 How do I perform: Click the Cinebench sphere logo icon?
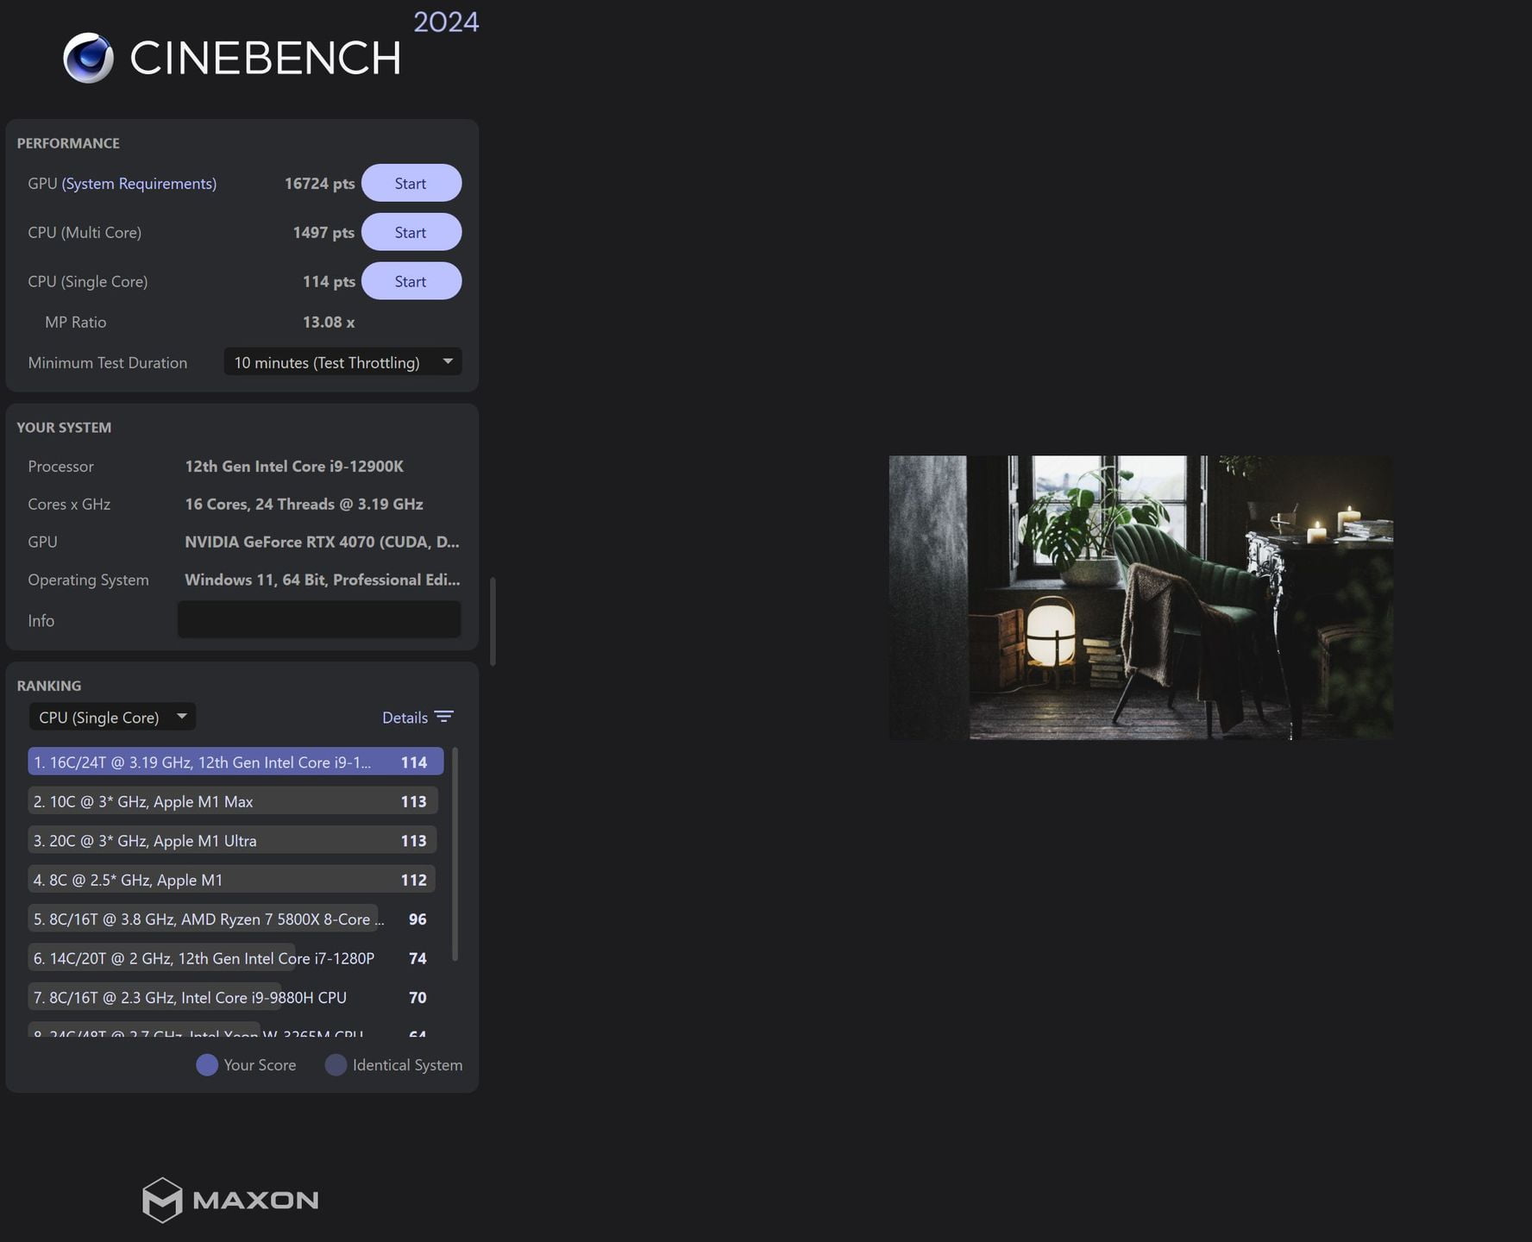pos(88,58)
